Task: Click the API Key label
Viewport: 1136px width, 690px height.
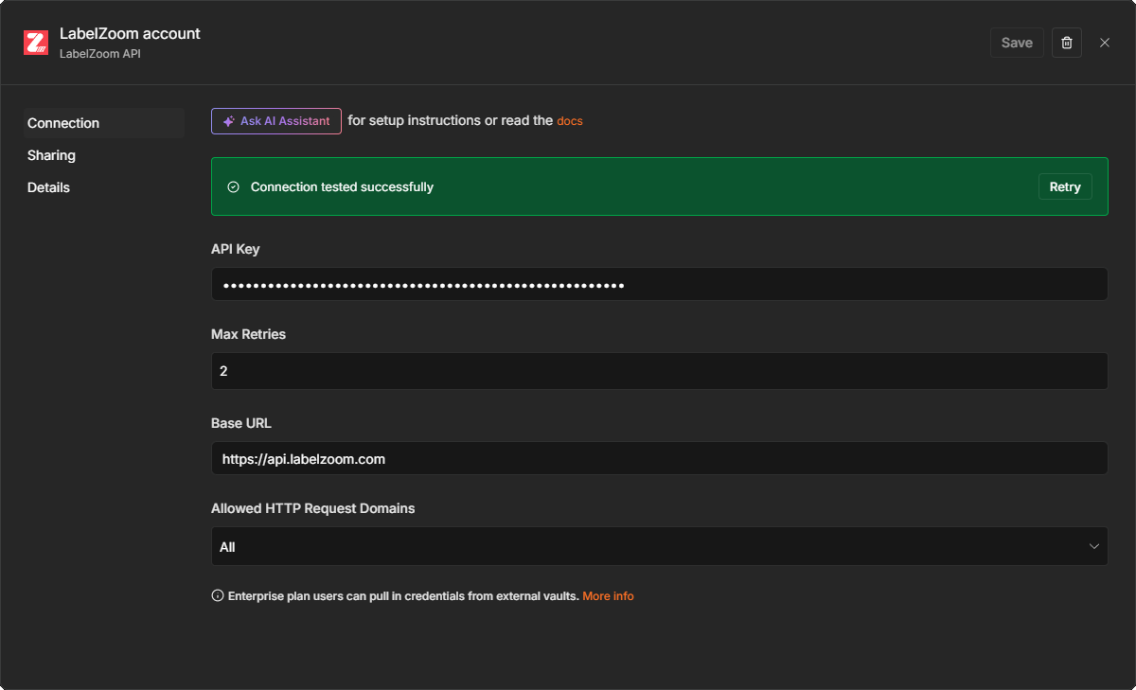Action: [x=235, y=249]
